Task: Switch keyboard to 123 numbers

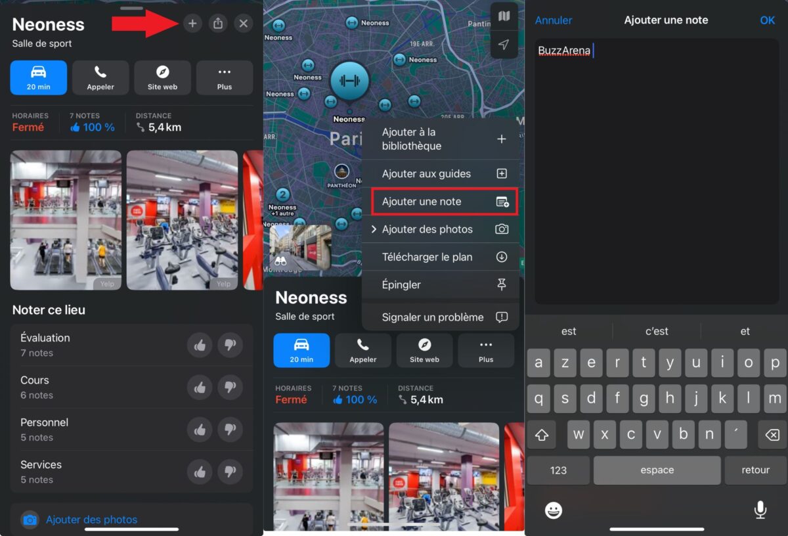Action: pos(558,470)
